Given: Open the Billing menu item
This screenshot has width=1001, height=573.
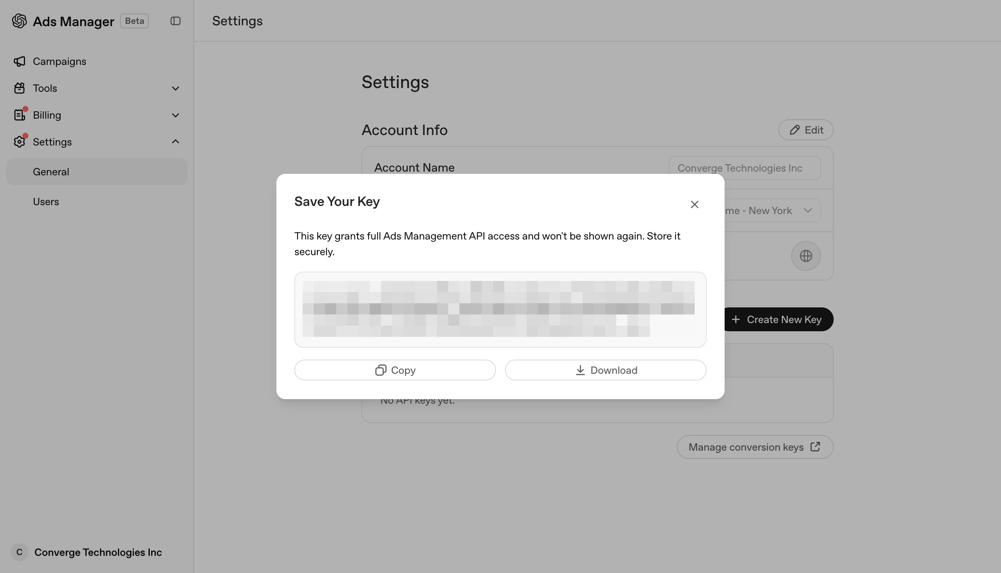Looking at the screenshot, I should tap(96, 115).
